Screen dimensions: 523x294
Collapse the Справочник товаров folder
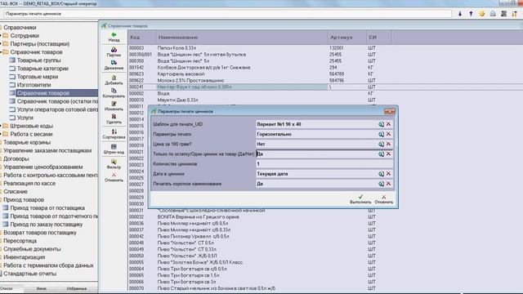point(1,52)
